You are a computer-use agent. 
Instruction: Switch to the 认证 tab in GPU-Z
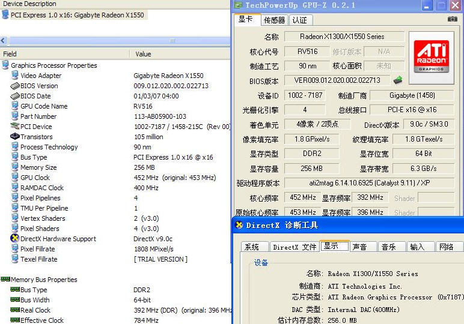point(300,20)
